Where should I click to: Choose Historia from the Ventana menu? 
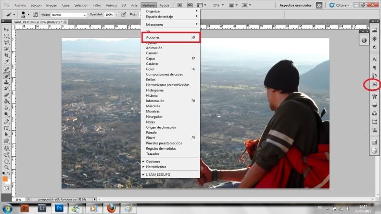click(x=171, y=95)
